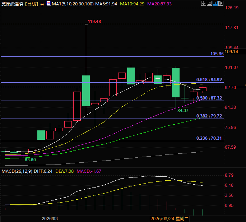Click the 63.60 low price label
Screen dimensions: 246x222
tap(30, 160)
